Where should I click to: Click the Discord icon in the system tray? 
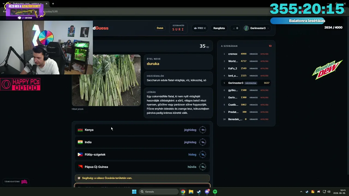coord(318,192)
